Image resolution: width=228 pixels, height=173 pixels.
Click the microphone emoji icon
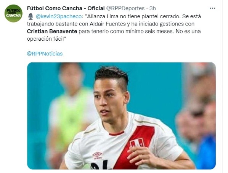[31, 16]
